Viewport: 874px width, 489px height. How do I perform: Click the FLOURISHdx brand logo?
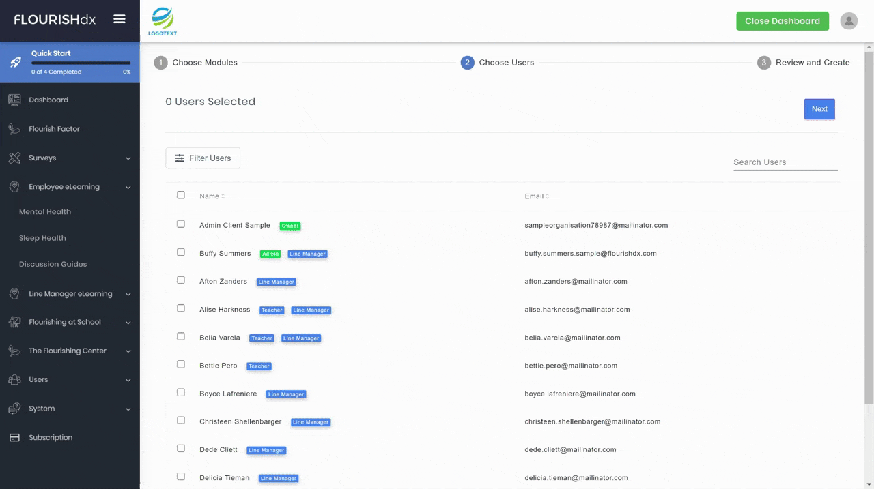tap(55, 20)
